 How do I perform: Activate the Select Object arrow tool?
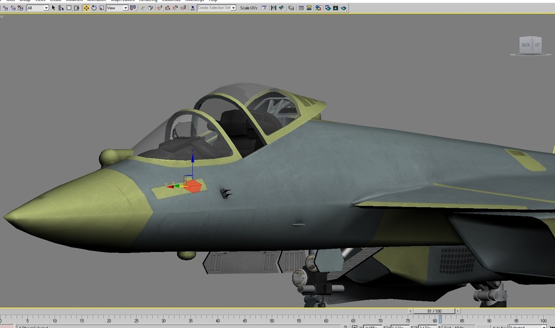(x=53, y=8)
